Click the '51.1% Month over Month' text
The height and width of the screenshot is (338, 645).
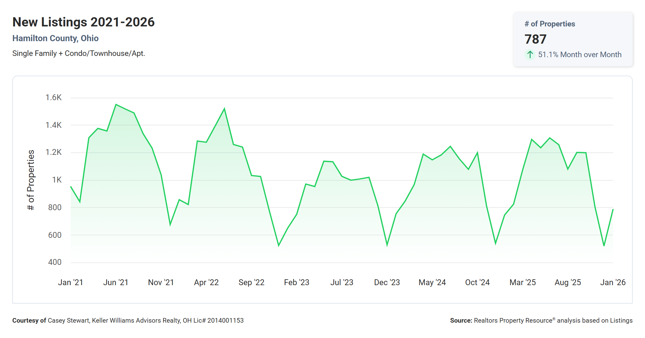(580, 54)
